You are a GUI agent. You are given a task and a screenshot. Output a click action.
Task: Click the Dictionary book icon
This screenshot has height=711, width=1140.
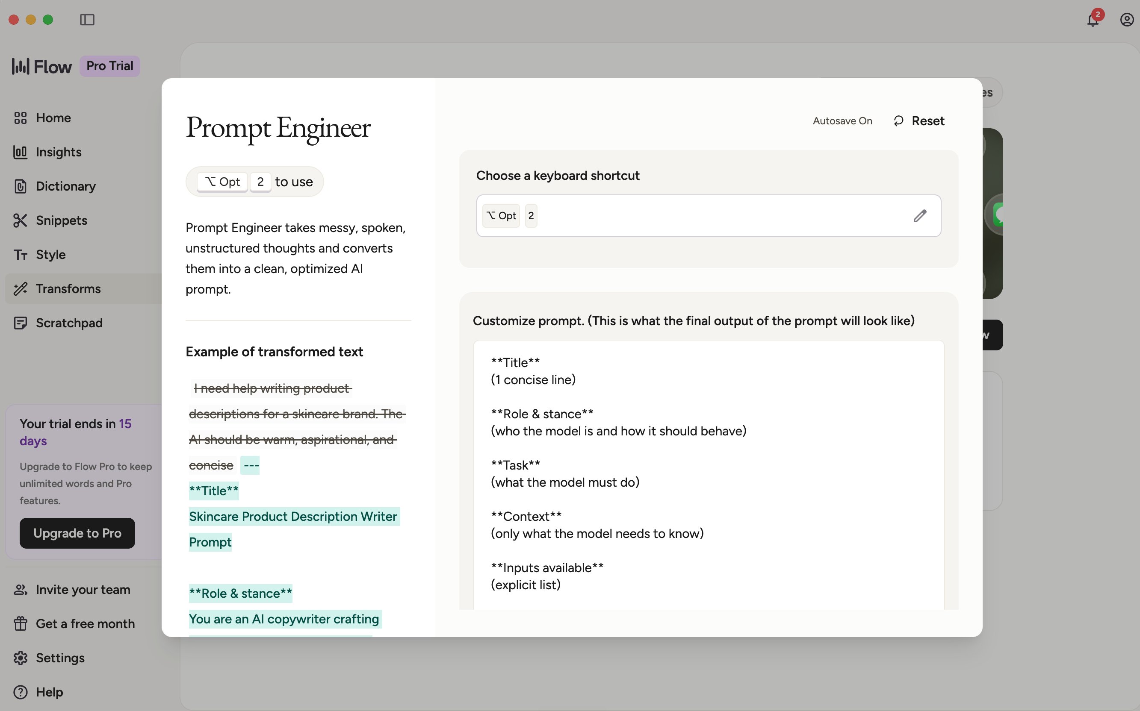tap(20, 186)
